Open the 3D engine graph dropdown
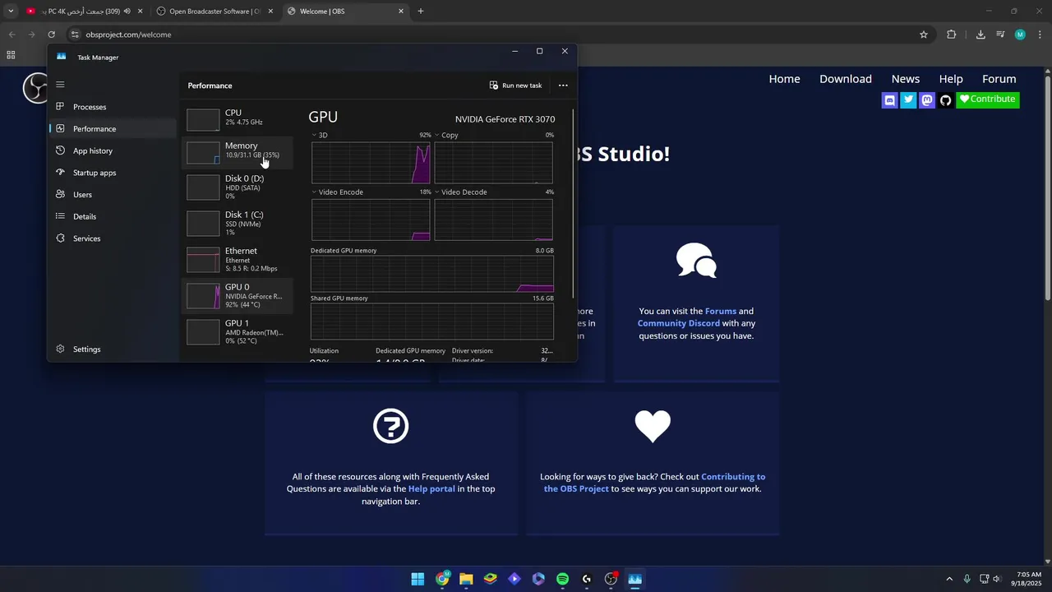Screen dimensions: 1052x592 tap(314, 135)
